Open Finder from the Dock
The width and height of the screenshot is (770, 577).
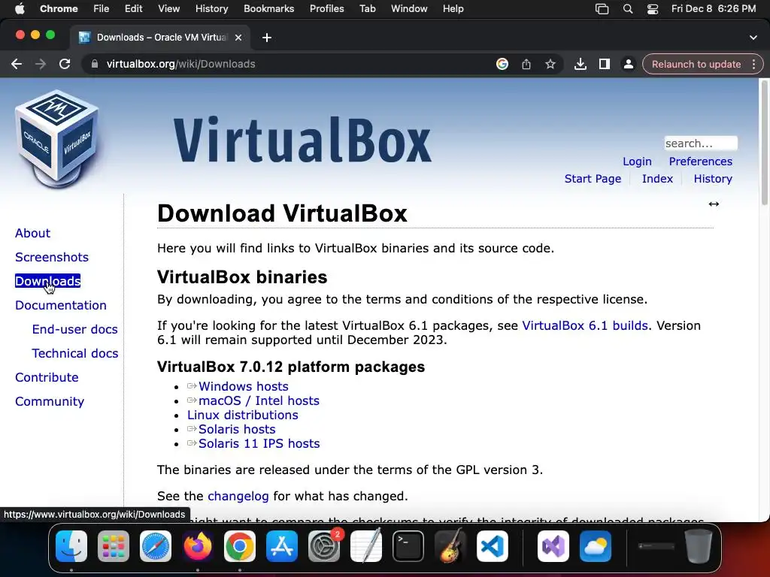coord(71,545)
